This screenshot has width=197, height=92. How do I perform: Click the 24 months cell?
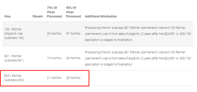(73, 58)
